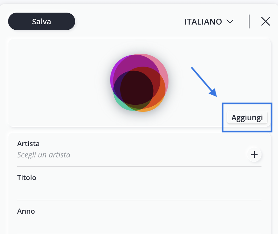Click the Anno field label
Screen dimensions: 278x234
pos(26,211)
